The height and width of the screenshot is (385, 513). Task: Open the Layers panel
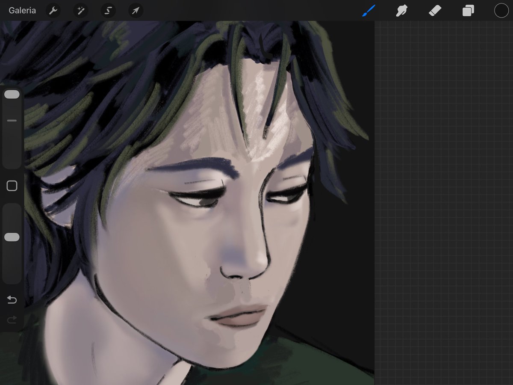(468, 11)
